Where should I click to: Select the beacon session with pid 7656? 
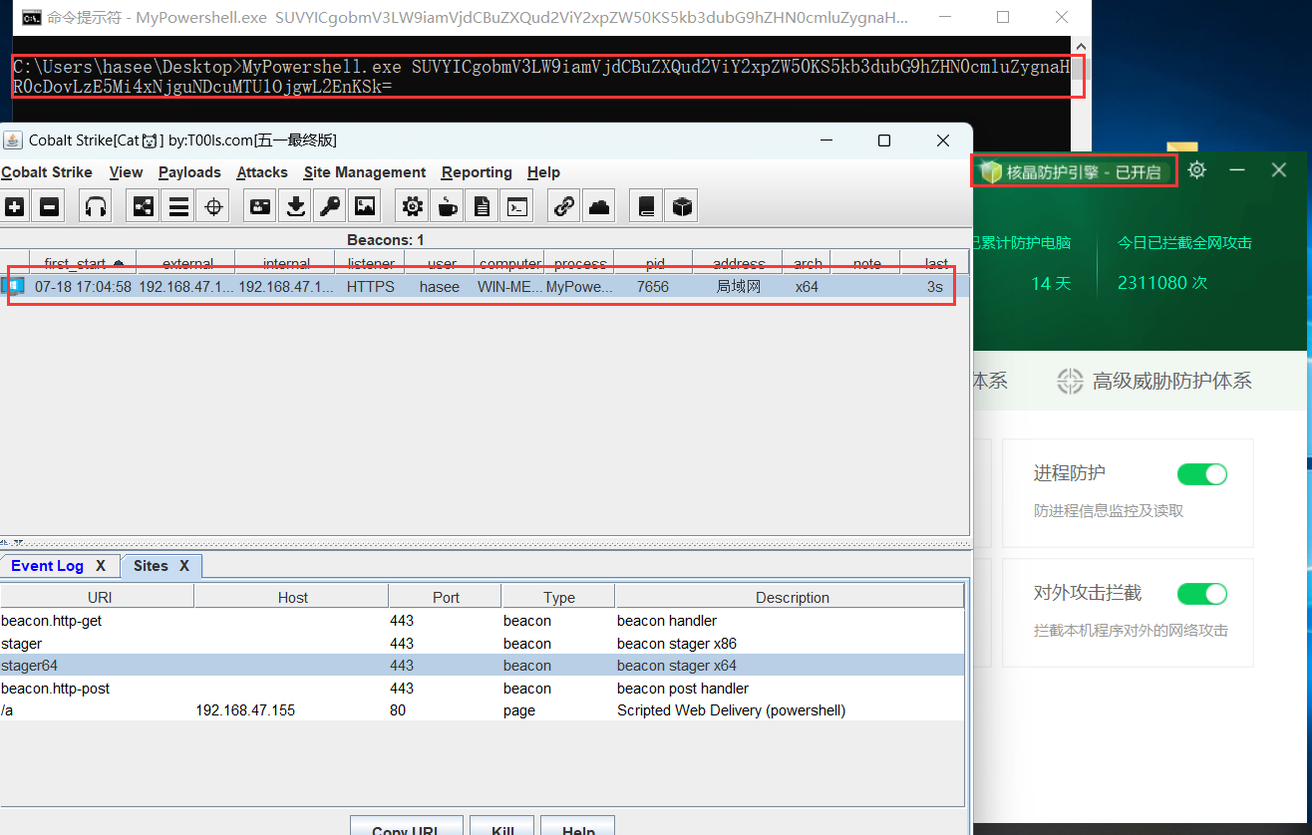pos(485,286)
